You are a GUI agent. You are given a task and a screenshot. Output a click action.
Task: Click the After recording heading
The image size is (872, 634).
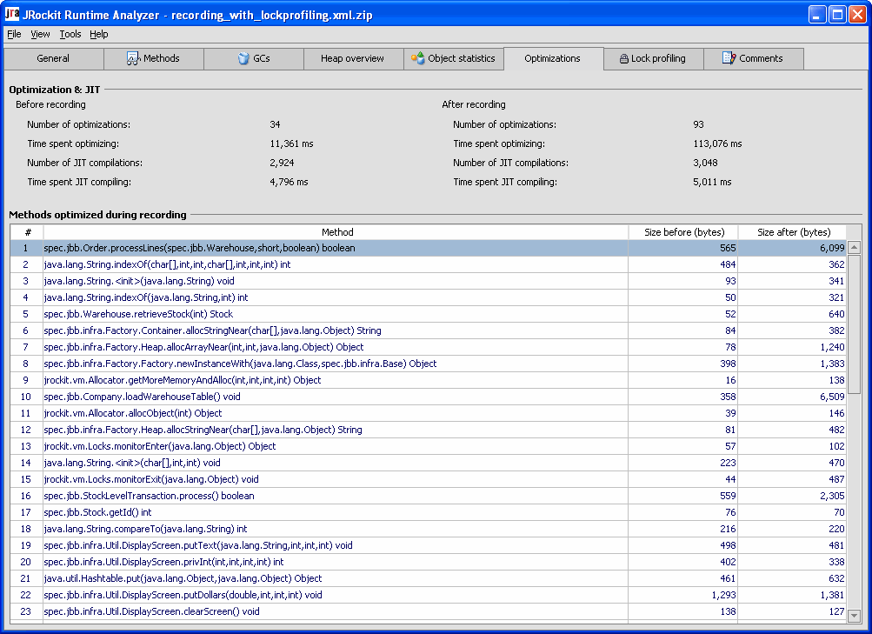474,104
